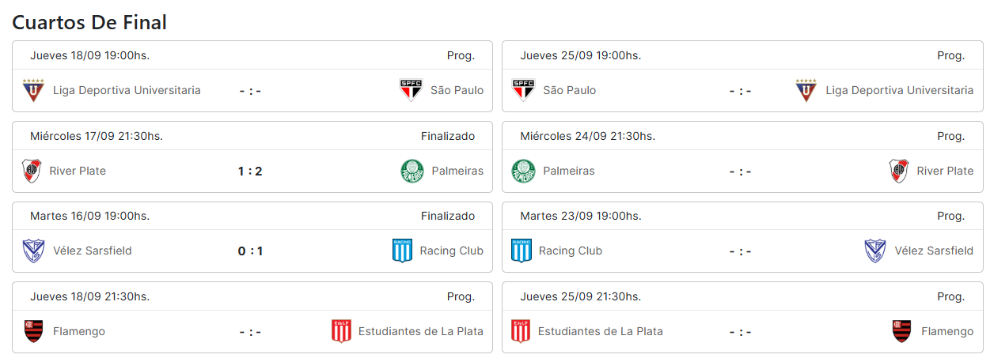
Task: Click São Paulo crest in 25/09 return match
Action: 524,91
